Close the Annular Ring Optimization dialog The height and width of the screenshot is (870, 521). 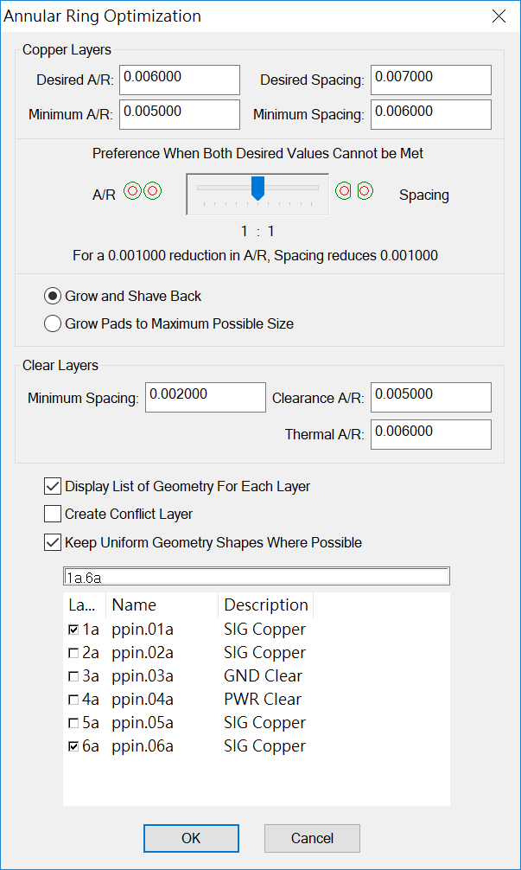[x=499, y=16]
